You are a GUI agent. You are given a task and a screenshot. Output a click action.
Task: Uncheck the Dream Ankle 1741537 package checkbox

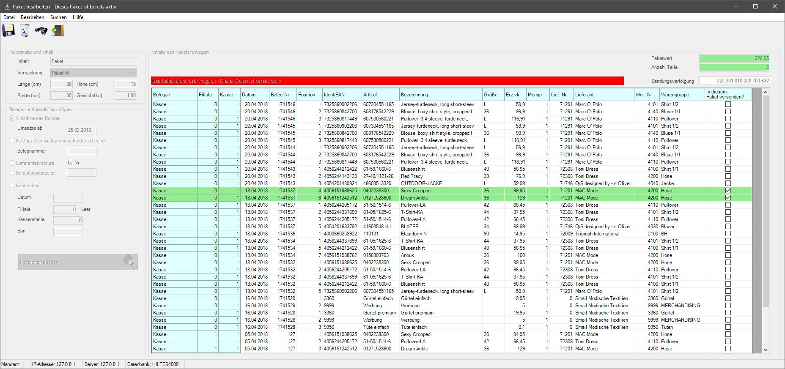pos(728,198)
